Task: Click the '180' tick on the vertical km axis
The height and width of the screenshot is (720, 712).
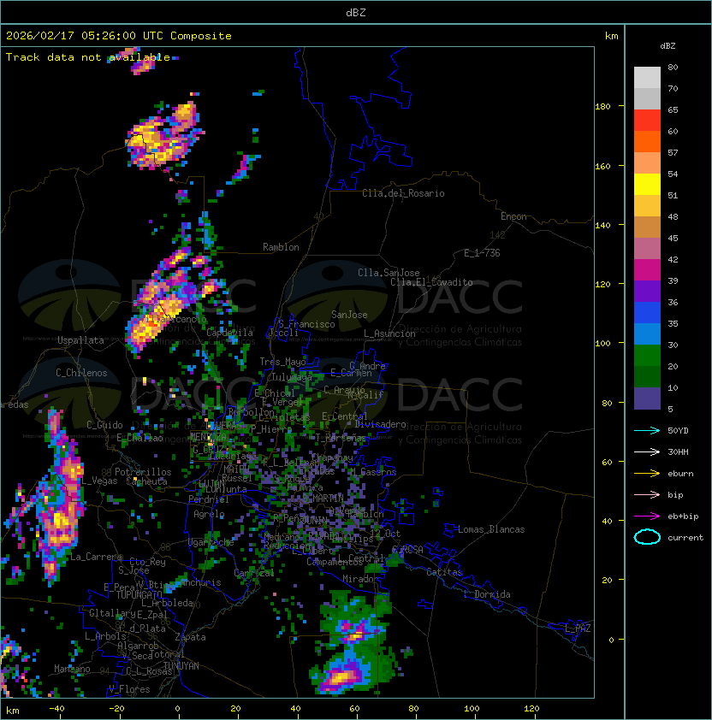Action: pos(602,107)
